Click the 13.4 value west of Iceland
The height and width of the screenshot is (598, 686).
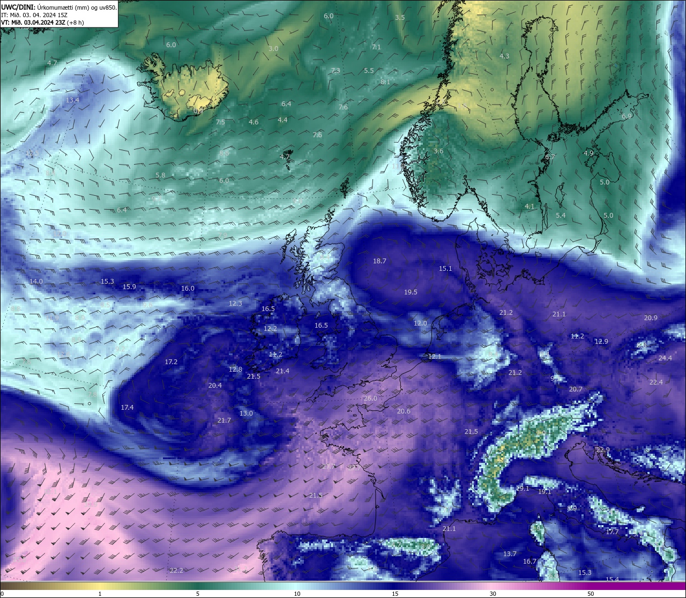73,100
